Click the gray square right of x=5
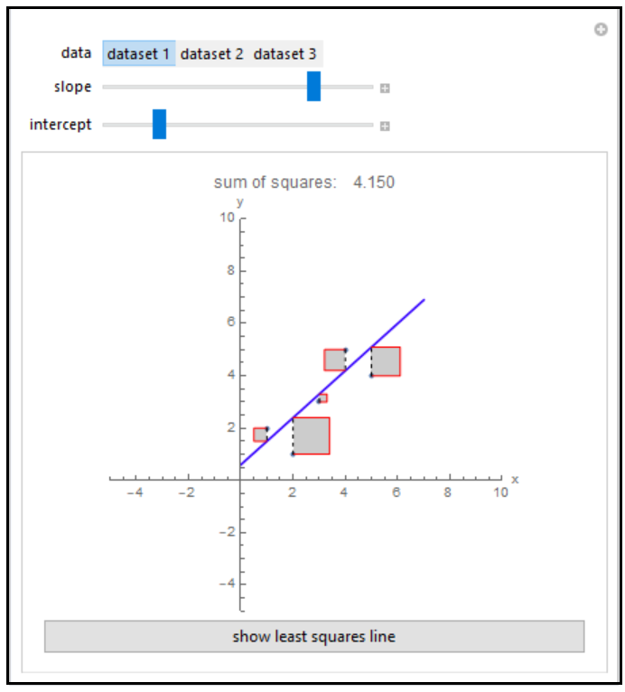Screen dimensions: 625x692 click(386, 361)
